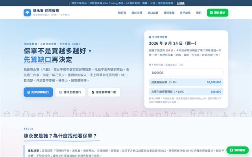Click calendar icon in header 預約健診 button
The image size is (252, 157).
pos(211,13)
